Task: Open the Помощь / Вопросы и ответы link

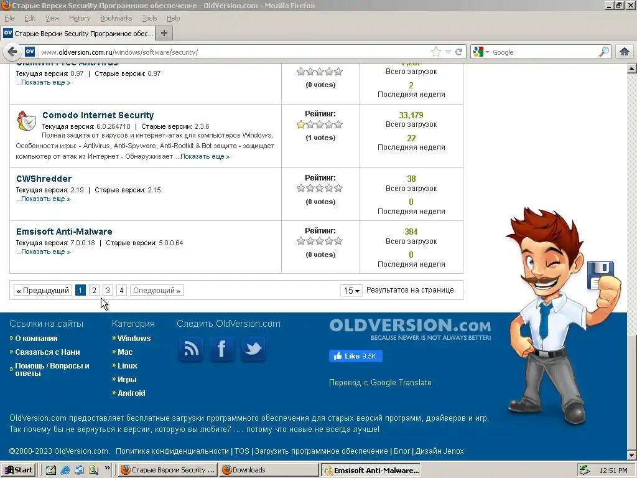Action: [52, 370]
